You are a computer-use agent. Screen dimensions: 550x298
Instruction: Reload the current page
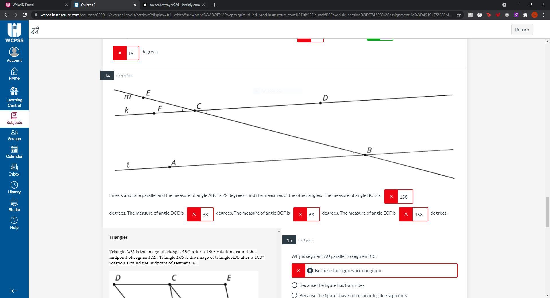(x=25, y=15)
